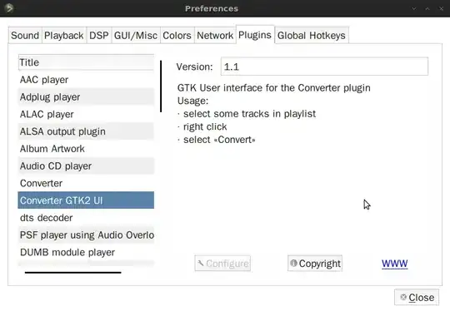This screenshot has width=450, height=316.
Task: Click the plugin list horizontal scrollbar
Action: (x=72, y=273)
